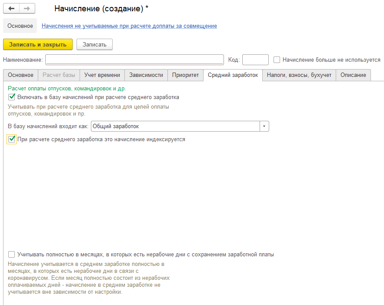Screen dimensions: 384x305
Task: Go to the 'Описание' tab
Action: point(353,75)
